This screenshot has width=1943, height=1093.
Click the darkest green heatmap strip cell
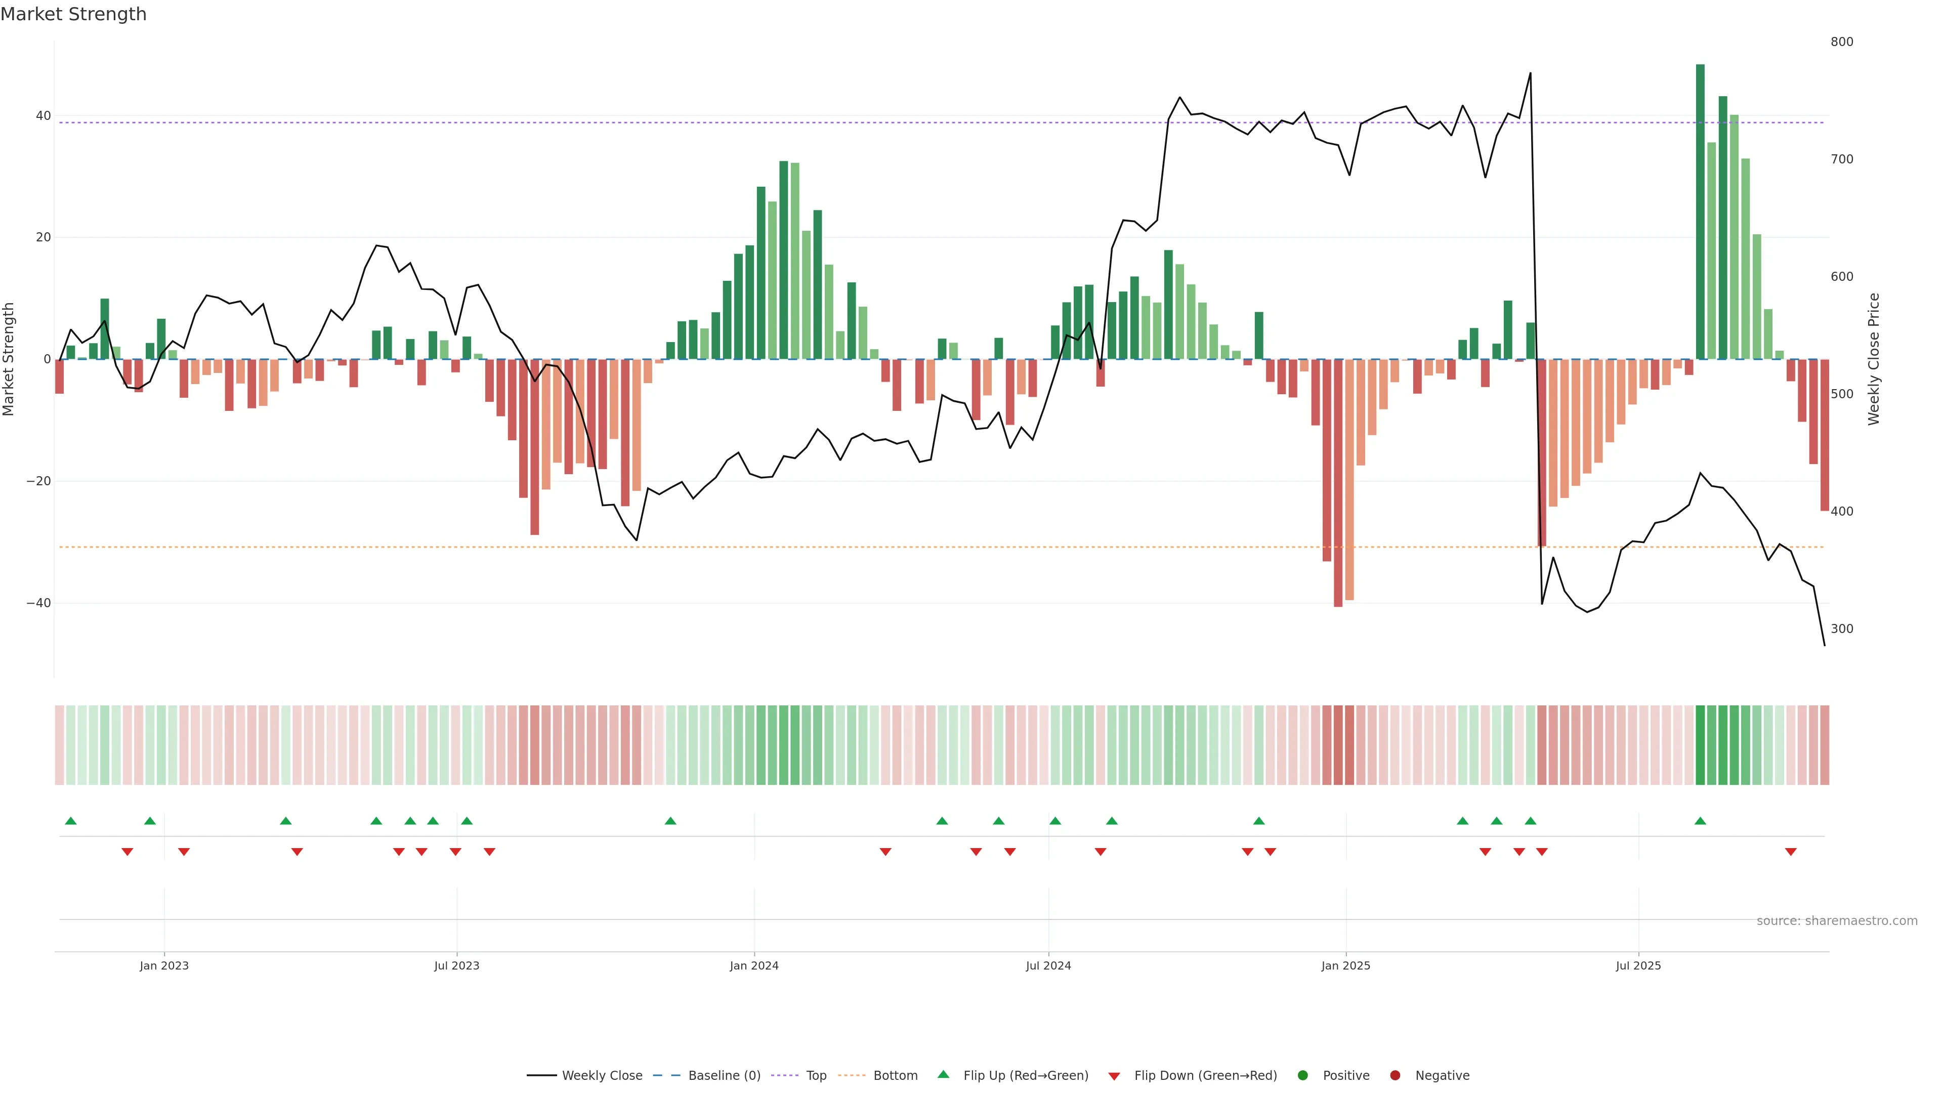tap(1700, 744)
